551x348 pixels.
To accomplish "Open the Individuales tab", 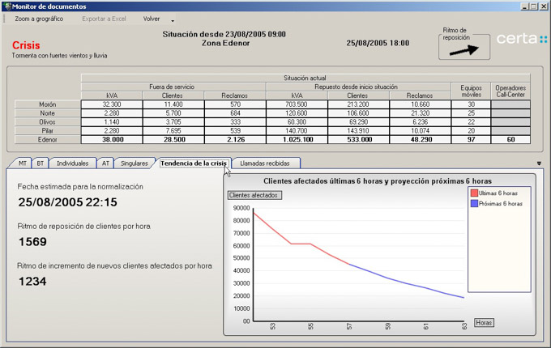I will pos(72,163).
